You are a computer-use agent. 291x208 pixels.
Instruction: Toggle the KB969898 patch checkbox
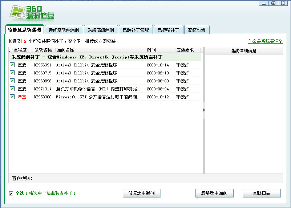coord(12,81)
